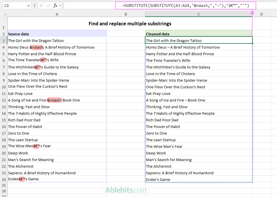Click source cell 'The 7 Habits of Highly Effective People'
This screenshot has width=277, height=197.
[57, 113]
